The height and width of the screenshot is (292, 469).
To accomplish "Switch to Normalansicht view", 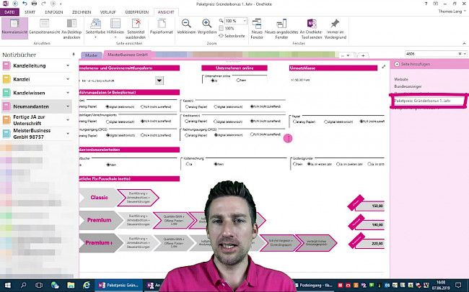I will [14, 27].
